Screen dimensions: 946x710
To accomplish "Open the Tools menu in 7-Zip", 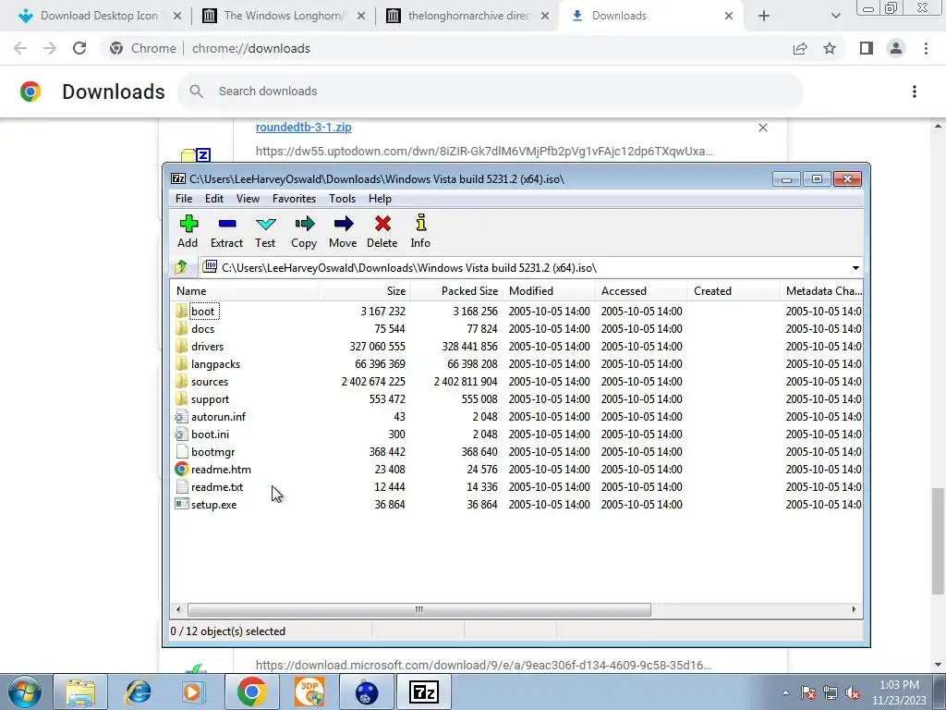I will click(x=342, y=199).
